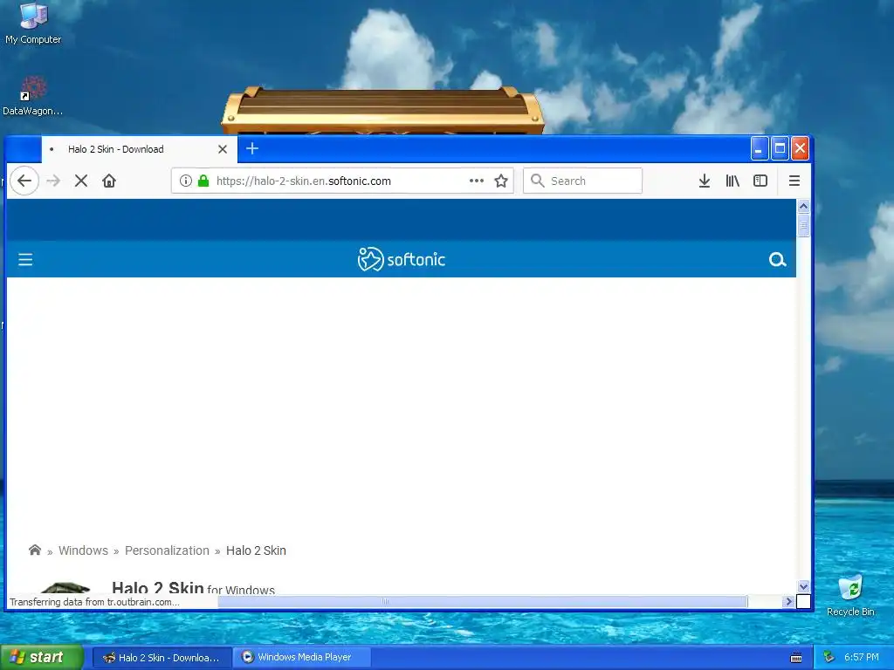The height and width of the screenshot is (670, 894).
Task: Click the browser Search box
Action: (x=582, y=181)
